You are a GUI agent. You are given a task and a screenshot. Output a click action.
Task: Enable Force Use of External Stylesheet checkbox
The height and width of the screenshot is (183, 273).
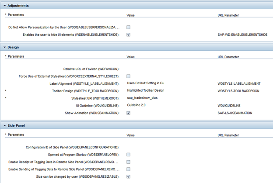[128, 76]
